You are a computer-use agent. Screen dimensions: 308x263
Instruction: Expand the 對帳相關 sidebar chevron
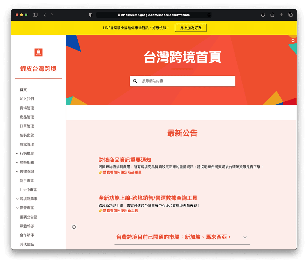pyautogui.click(x=17, y=162)
